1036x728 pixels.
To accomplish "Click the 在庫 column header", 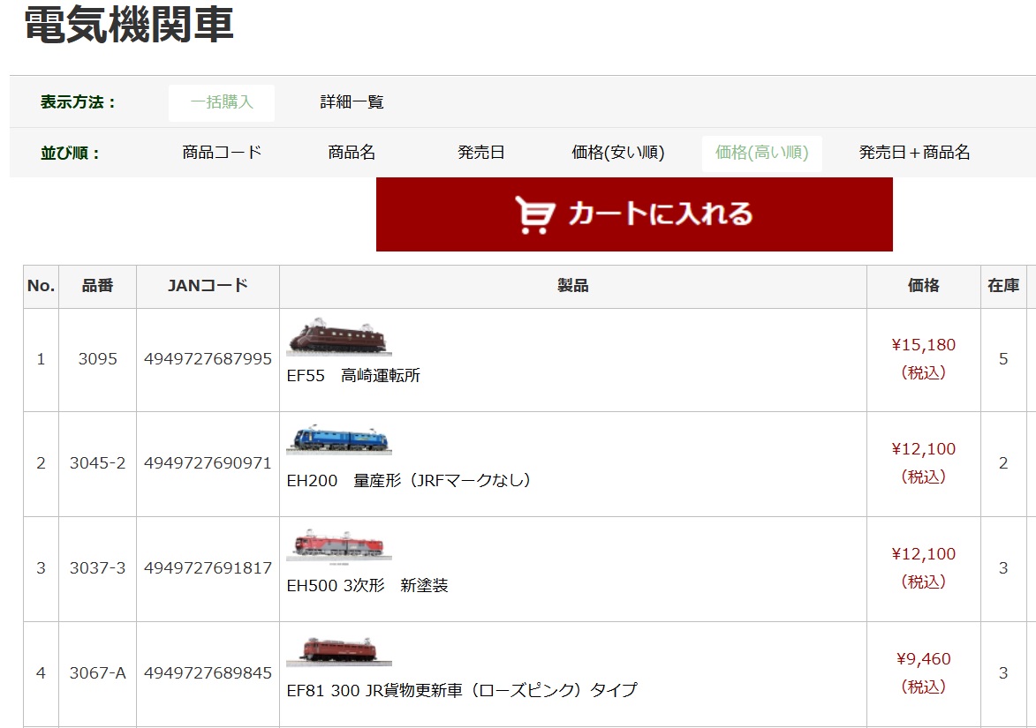I will (x=1003, y=286).
